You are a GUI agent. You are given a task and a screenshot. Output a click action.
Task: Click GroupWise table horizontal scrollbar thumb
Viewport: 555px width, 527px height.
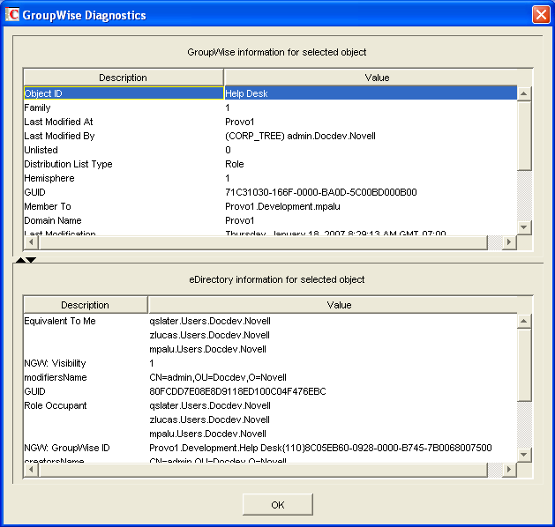[263, 242]
